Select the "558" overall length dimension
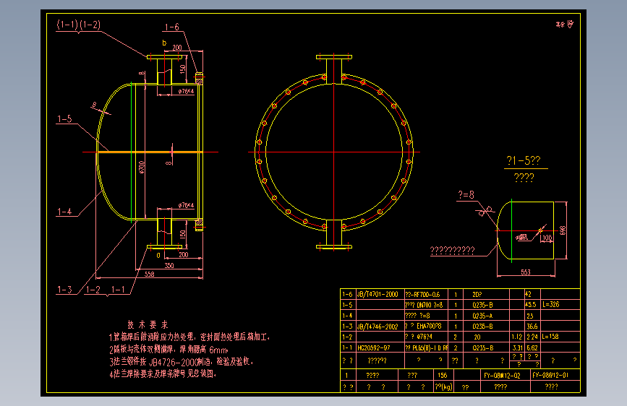The height and width of the screenshot is (406, 627). (x=149, y=274)
